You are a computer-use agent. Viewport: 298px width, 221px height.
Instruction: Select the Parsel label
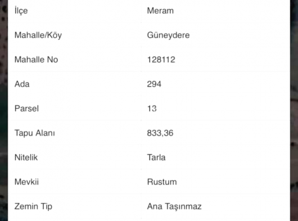26,109
